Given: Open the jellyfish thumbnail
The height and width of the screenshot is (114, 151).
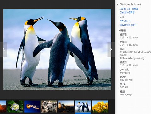Looking at the screenshot, I should (32, 107).
